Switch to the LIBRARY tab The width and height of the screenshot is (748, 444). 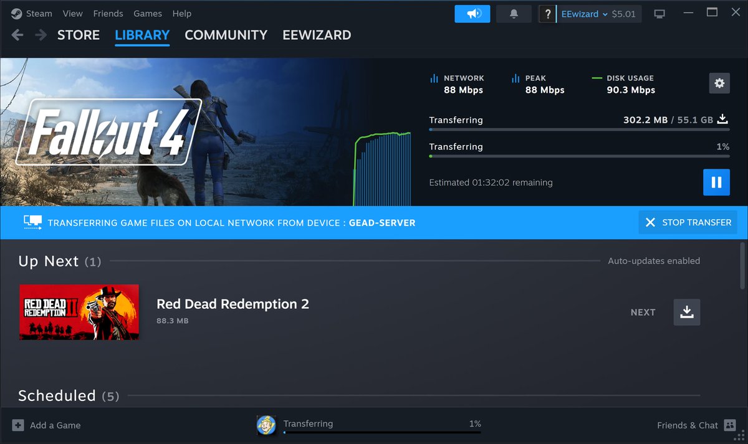tap(142, 35)
